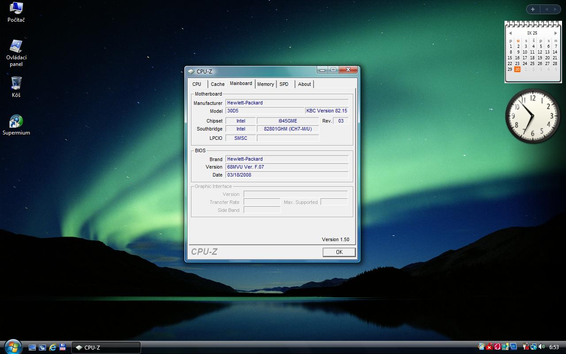Go to previous gadget page in sidebar
Screen dimensions: 566x354
[546, 9]
